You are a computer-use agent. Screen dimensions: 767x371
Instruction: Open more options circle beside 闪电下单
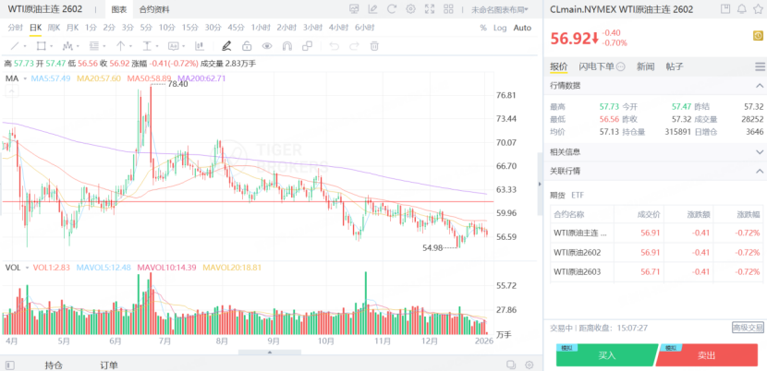[621, 66]
